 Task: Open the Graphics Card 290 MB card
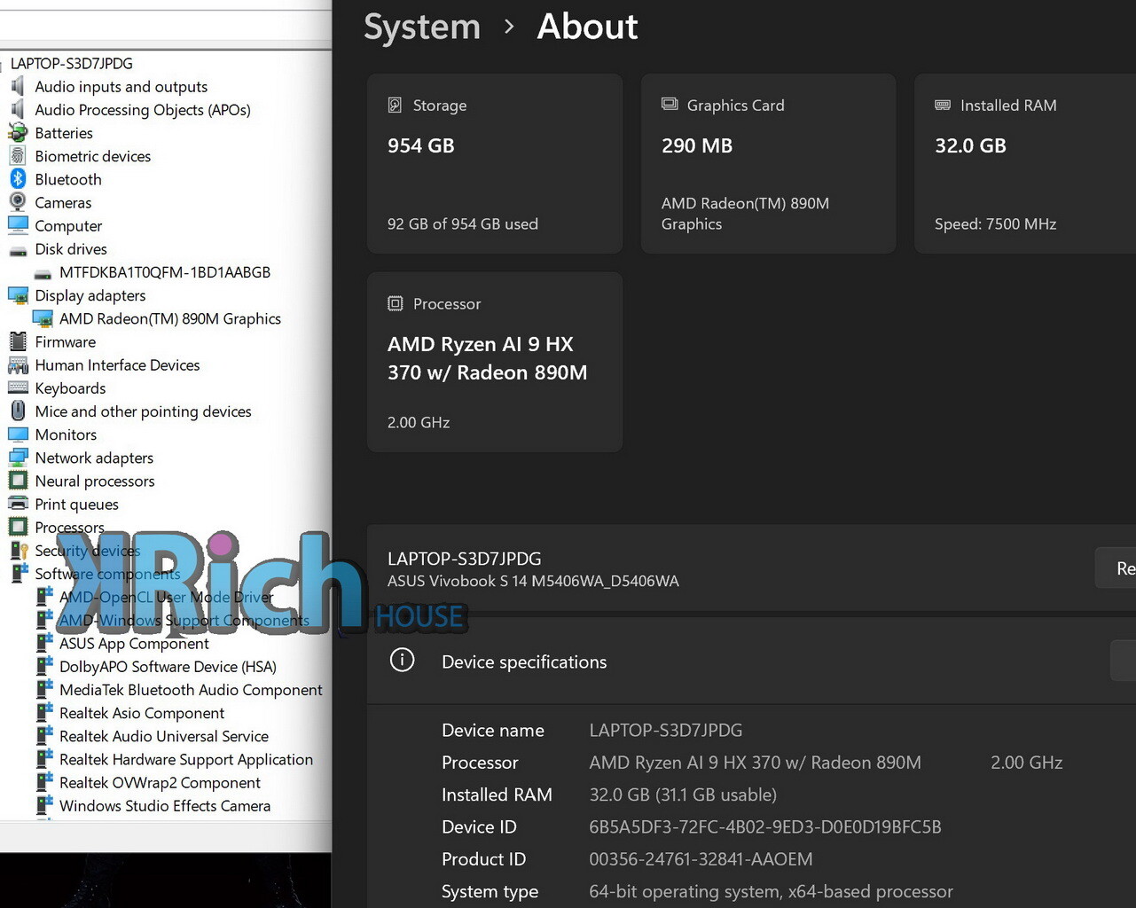(x=768, y=163)
